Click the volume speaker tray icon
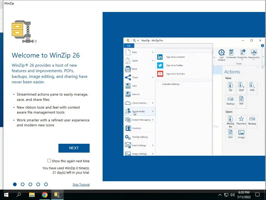This screenshot has height=200, width=266. (232, 195)
